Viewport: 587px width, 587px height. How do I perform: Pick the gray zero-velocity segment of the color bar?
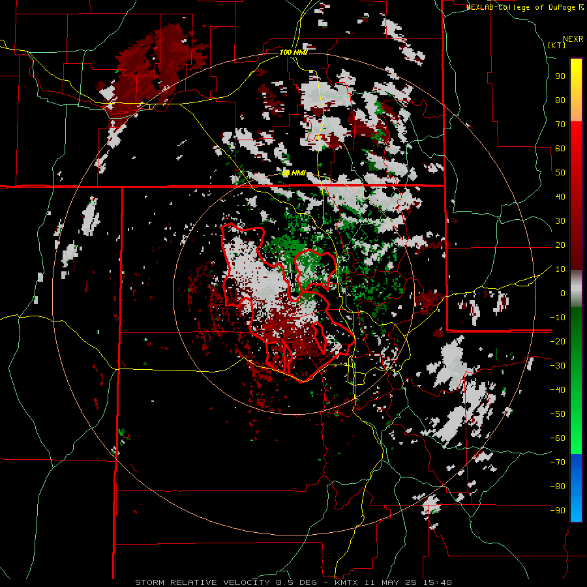click(x=576, y=288)
